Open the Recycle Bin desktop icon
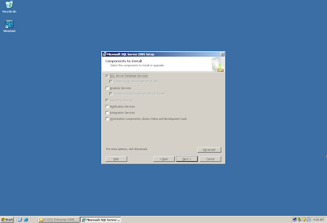This screenshot has height=223, width=327. [9, 7]
